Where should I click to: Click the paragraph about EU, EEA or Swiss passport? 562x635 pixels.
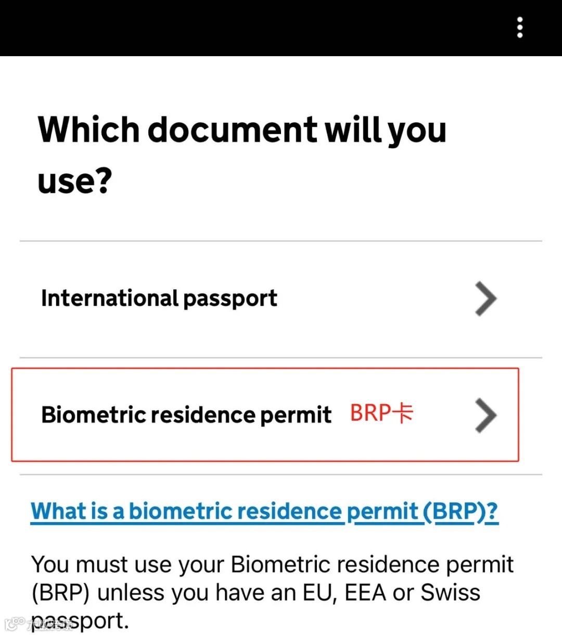pyautogui.click(x=272, y=592)
